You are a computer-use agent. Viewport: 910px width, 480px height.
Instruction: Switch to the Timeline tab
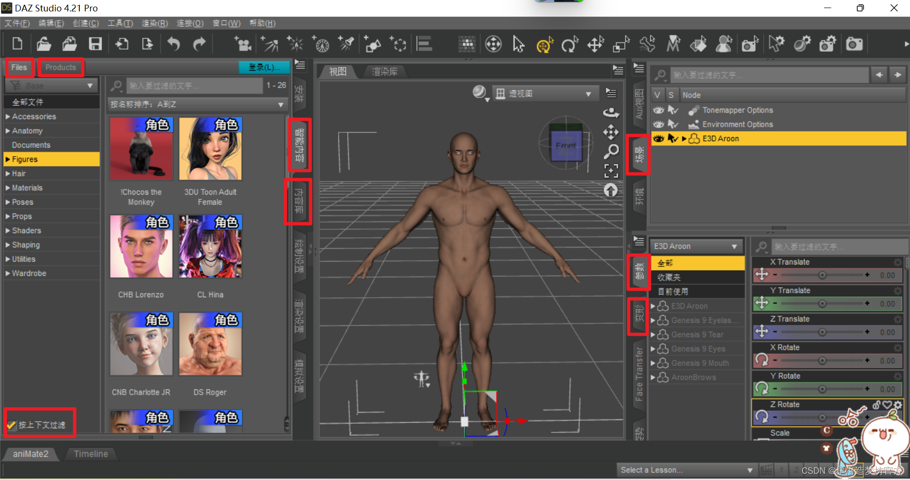tap(91, 454)
